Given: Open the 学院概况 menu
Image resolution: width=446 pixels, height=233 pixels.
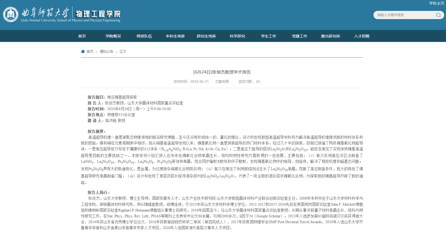Looking at the screenshot, I should (x=113, y=36).
